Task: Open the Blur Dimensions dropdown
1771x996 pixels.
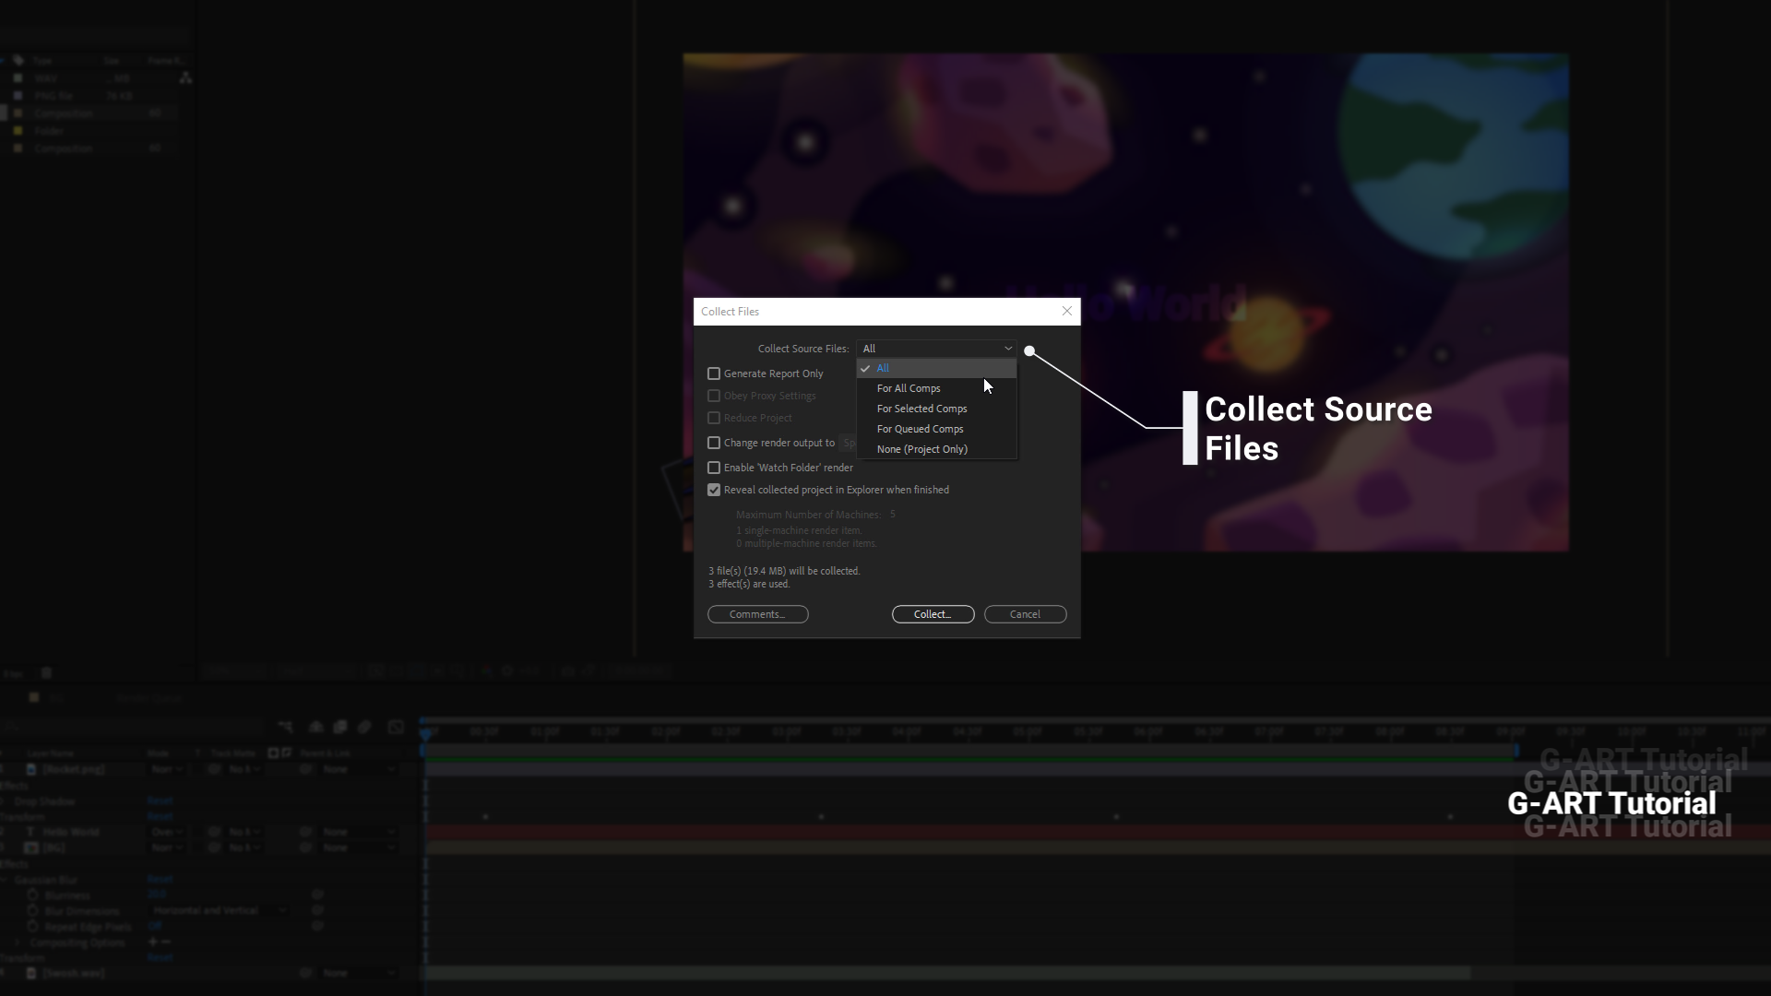Action: coord(220,910)
